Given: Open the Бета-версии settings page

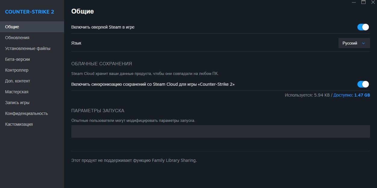Looking at the screenshot, I should (x=17, y=59).
